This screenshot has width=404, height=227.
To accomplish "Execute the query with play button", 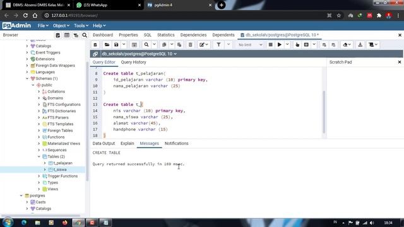I will coord(280,45).
